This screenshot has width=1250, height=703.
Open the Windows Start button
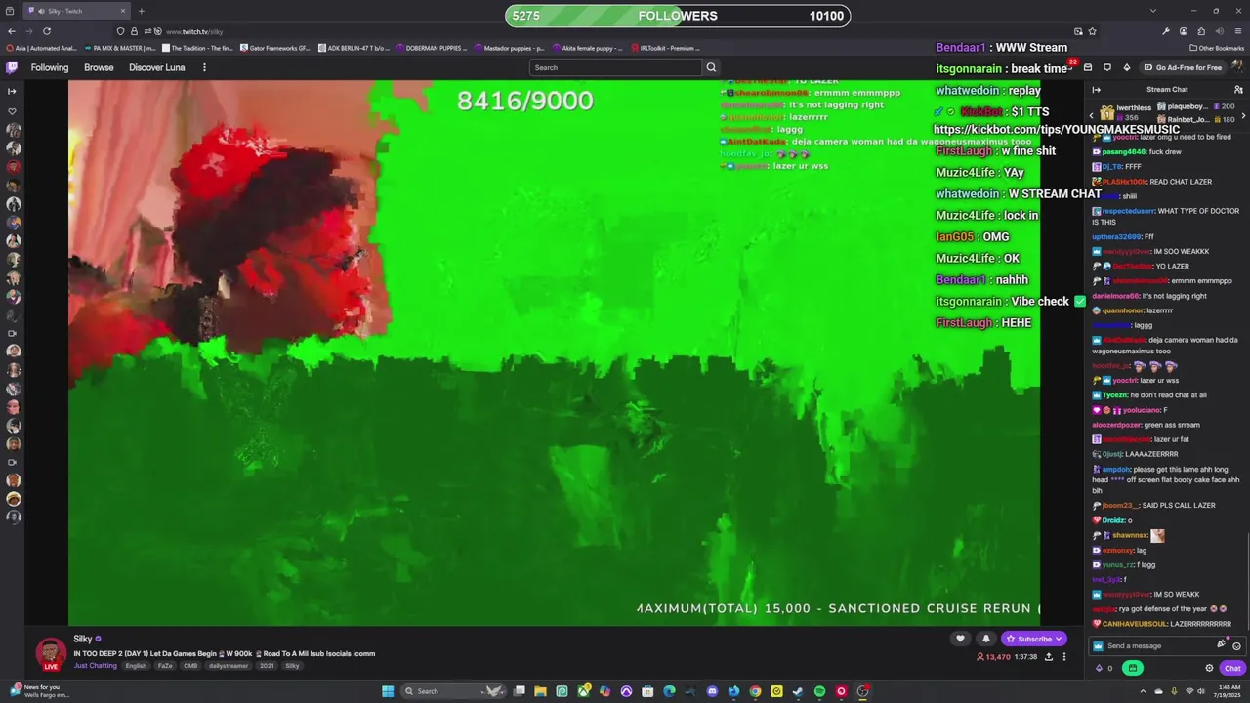tap(388, 691)
